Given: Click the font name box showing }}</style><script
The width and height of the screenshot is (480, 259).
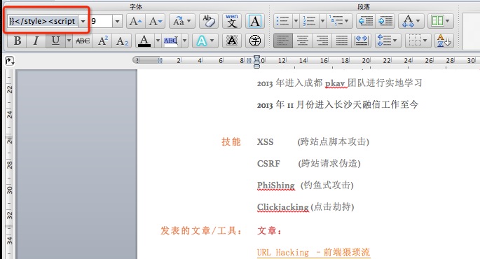Looking at the screenshot, I should pos(43,21).
